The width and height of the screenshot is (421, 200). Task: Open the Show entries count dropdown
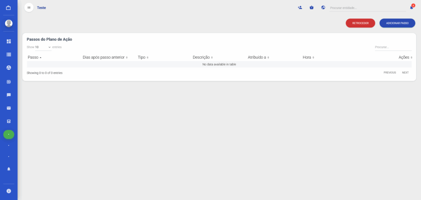43,47
